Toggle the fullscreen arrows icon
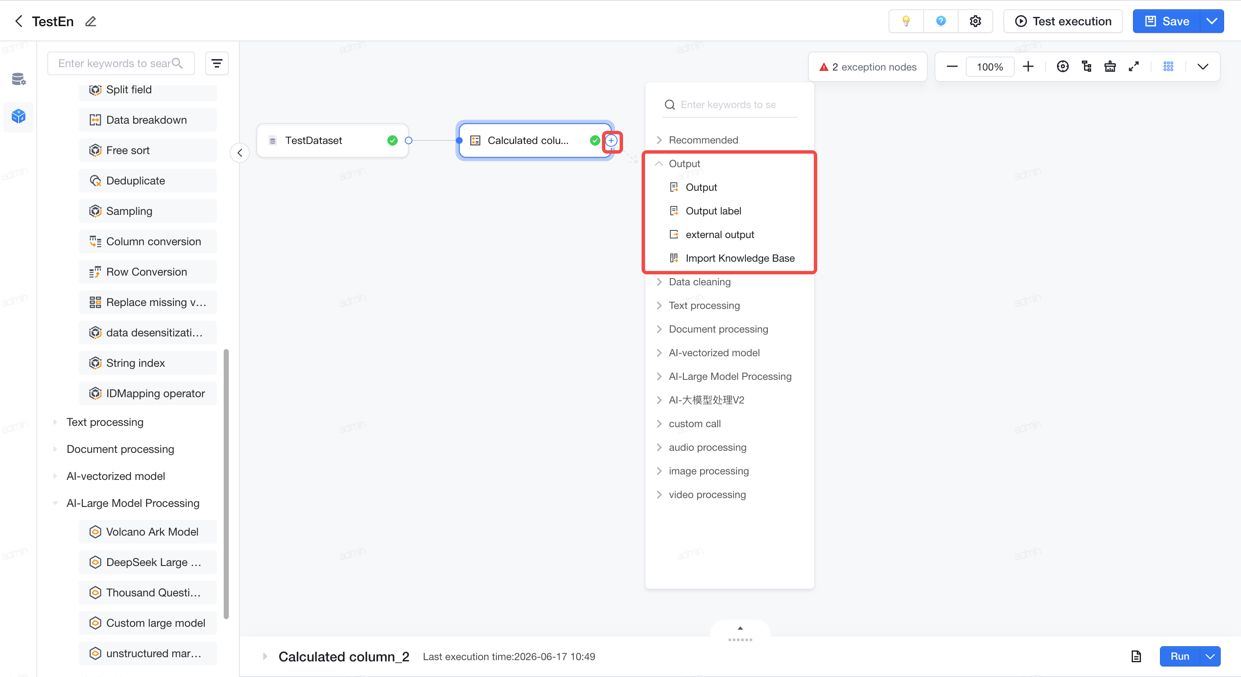The height and width of the screenshot is (677, 1241). pyautogui.click(x=1133, y=67)
